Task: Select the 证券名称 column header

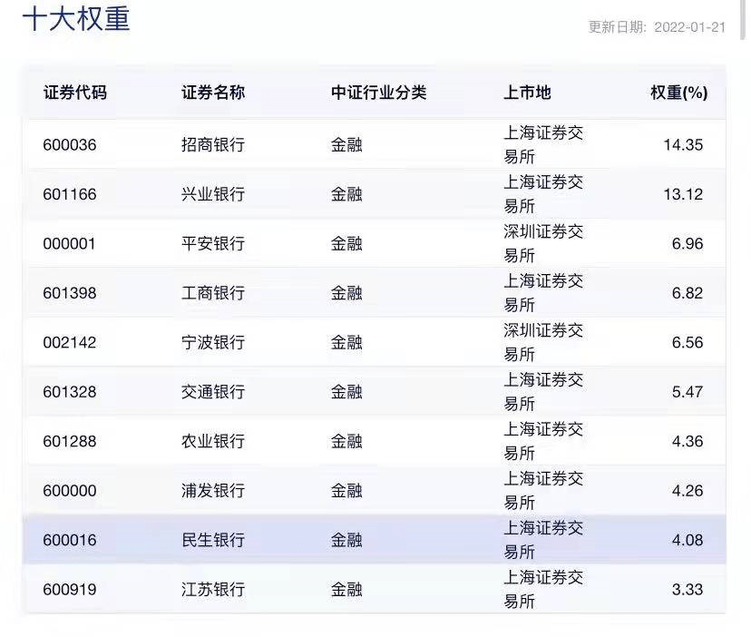Action: click(x=213, y=93)
